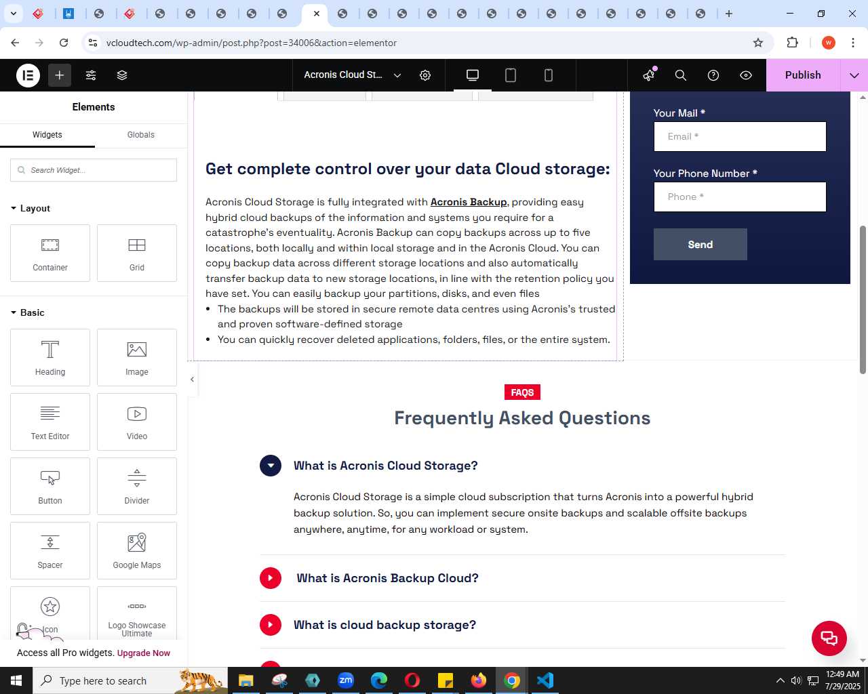Select the Container widget
Screen dimensions: 868x694
(50, 253)
